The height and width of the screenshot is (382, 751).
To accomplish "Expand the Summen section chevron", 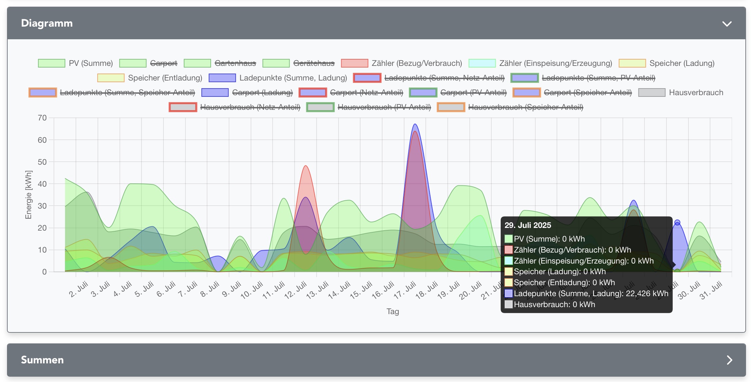I will [x=729, y=360].
